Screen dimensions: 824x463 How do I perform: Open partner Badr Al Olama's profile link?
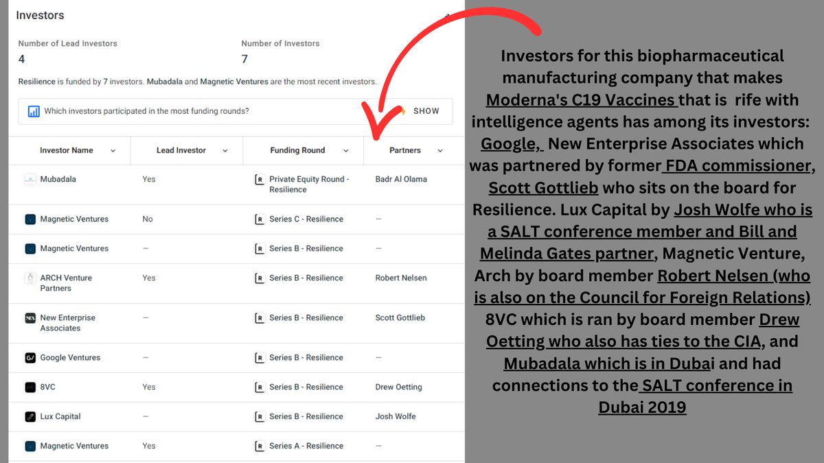[x=401, y=180]
